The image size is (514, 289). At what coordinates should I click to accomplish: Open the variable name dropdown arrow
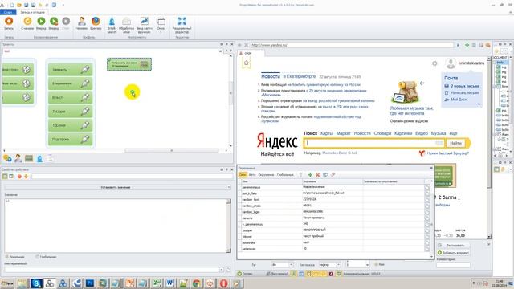(x=222, y=270)
